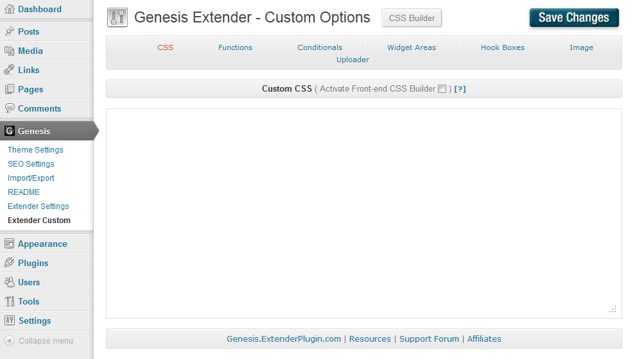Click the Users people icon
The image size is (635, 359).
tap(10, 282)
